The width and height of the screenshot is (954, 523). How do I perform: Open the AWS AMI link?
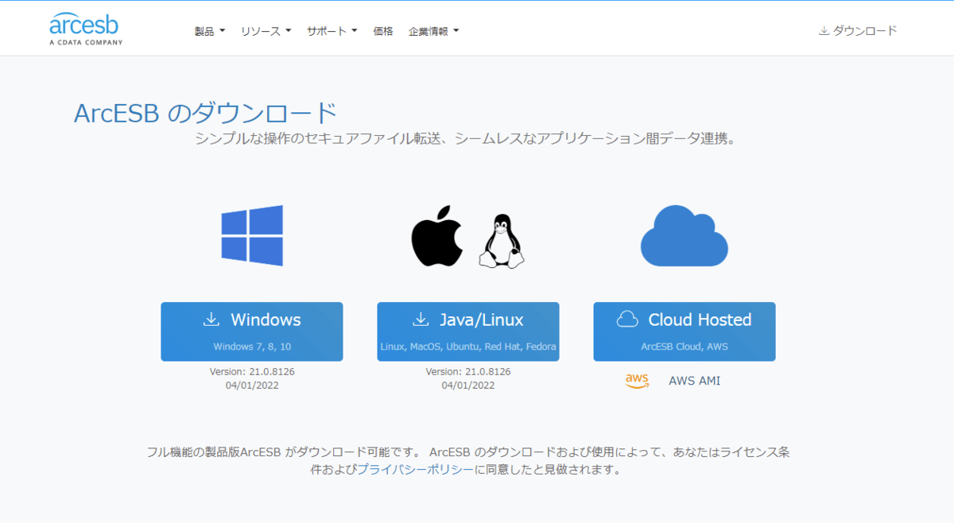[x=694, y=381]
